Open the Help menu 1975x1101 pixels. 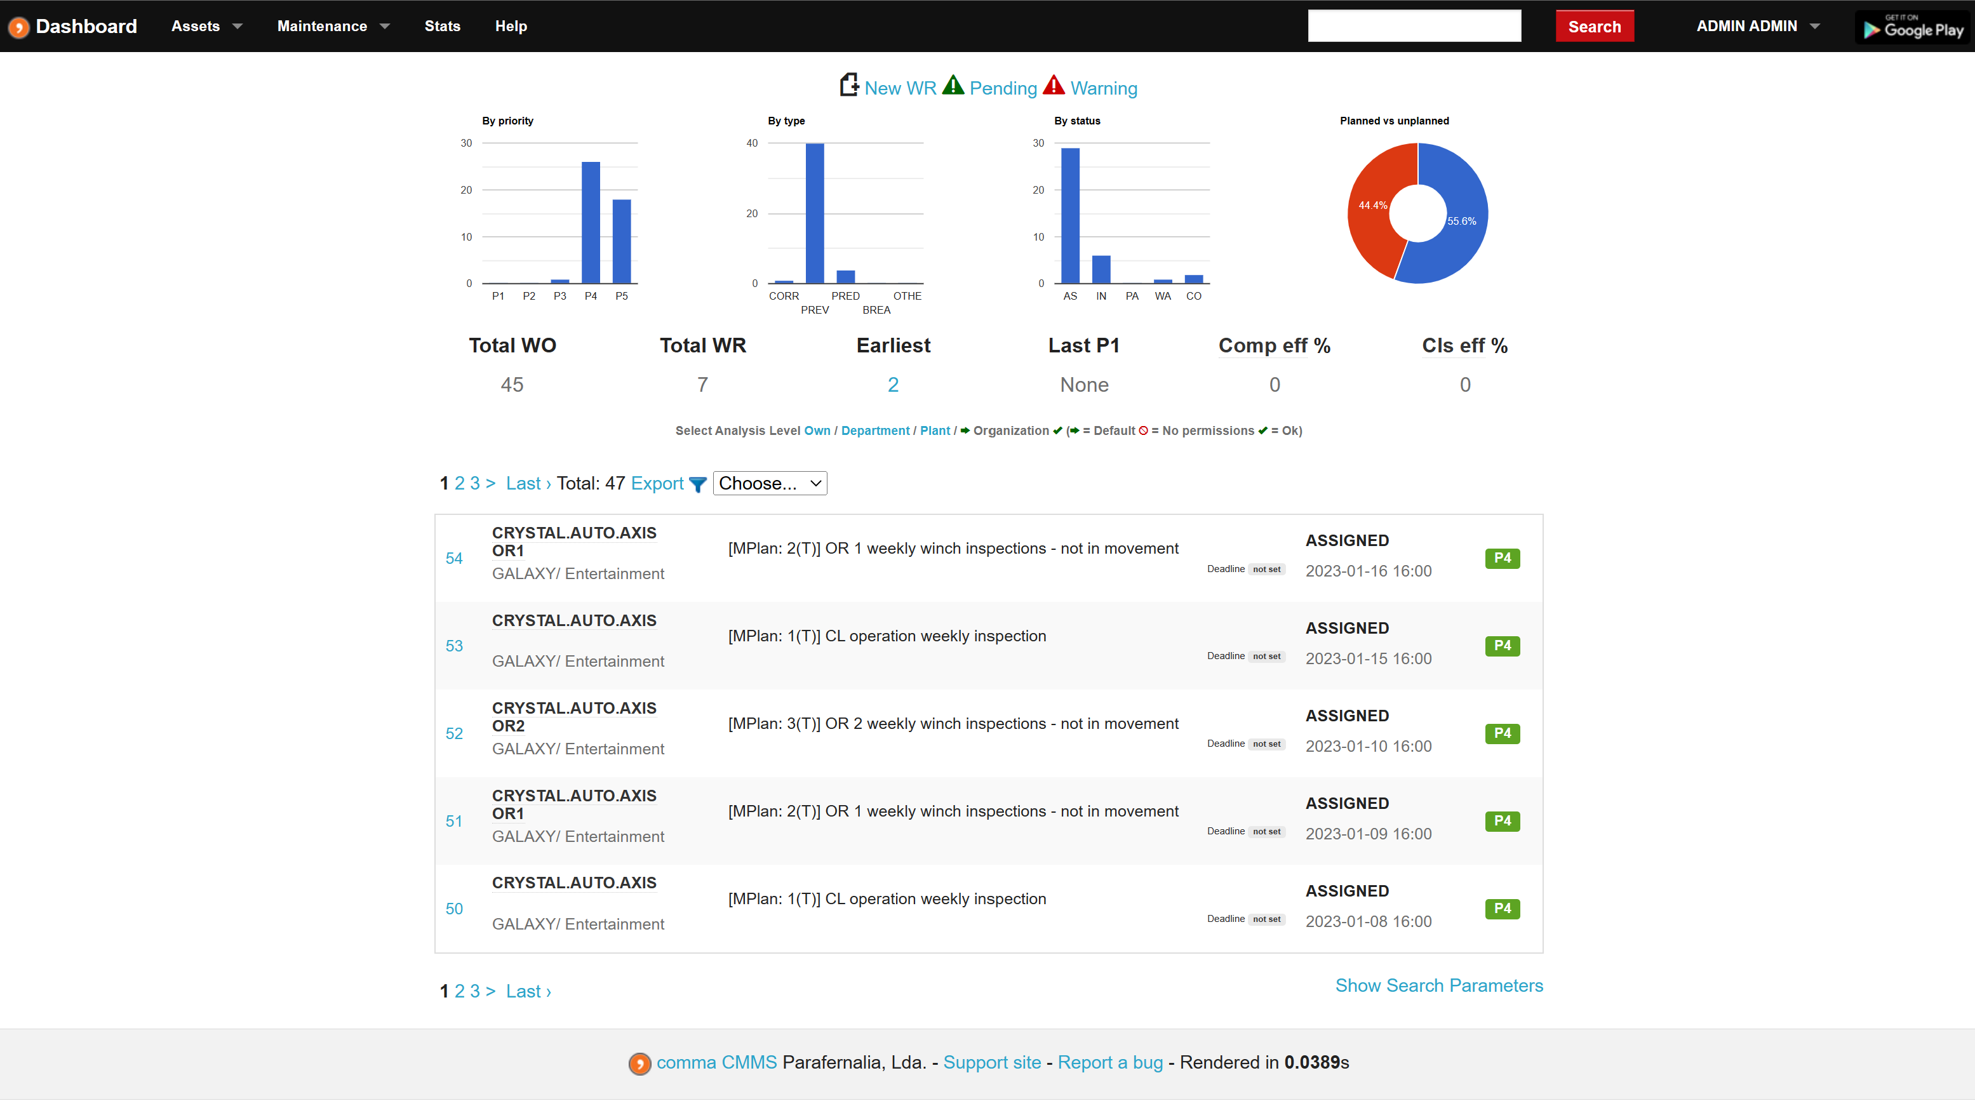click(511, 25)
